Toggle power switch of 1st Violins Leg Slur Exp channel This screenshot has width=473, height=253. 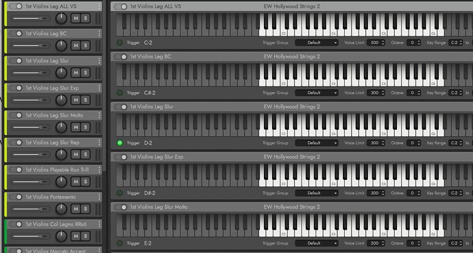16,88
